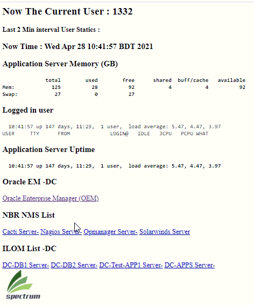254x305 pixels.
Task: Click the Logged in user heading
Action: coord(28,110)
